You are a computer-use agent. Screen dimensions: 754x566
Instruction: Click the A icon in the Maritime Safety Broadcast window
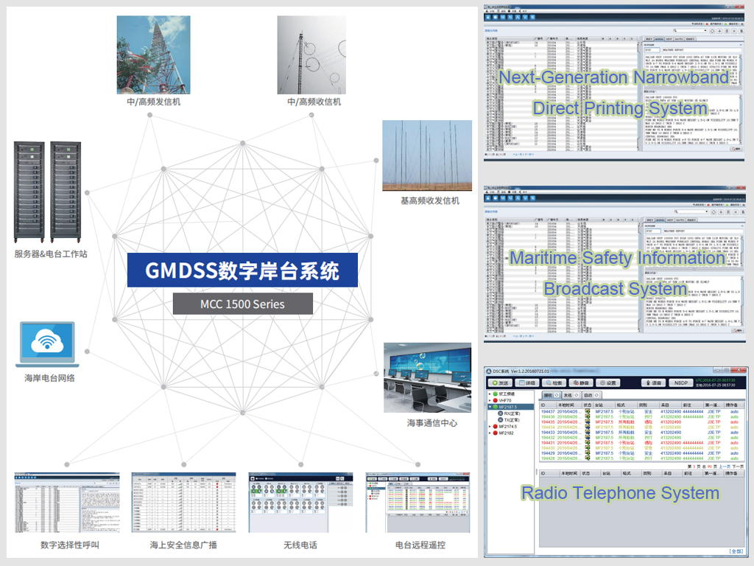point(518,198)
